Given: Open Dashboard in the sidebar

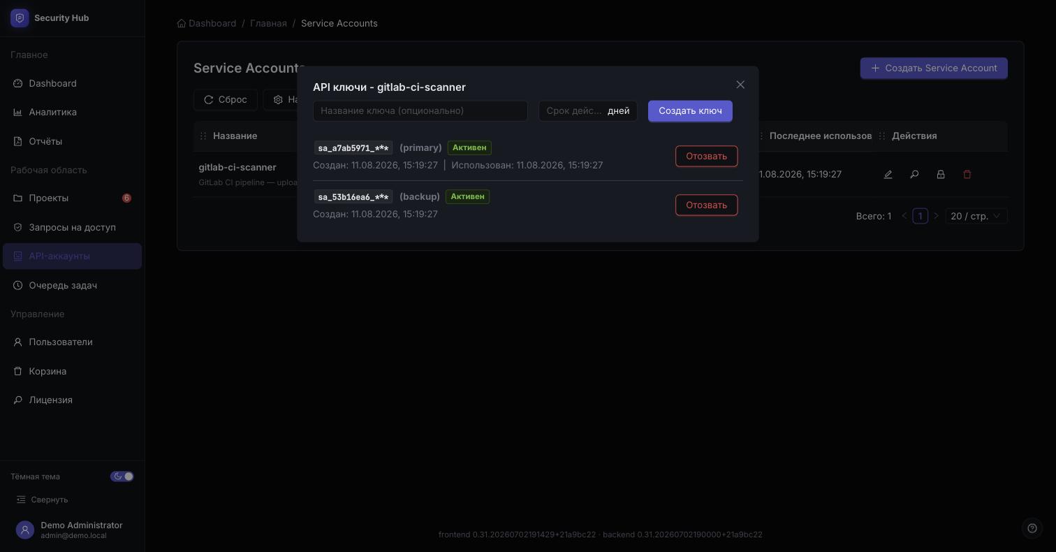Looking at the screenshot, I should [x=73, y=83].
